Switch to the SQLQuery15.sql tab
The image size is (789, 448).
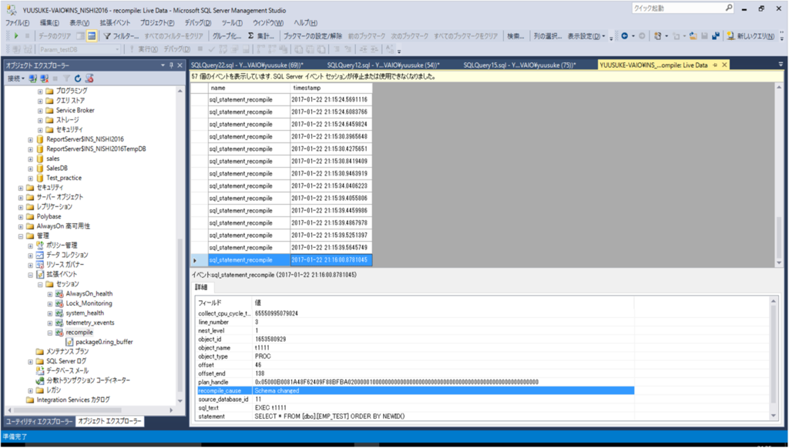(x=519, y=65)
